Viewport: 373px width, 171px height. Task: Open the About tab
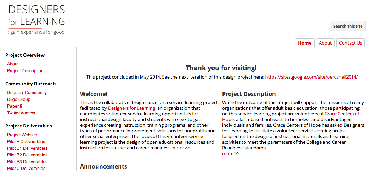[x=325, y=43]
